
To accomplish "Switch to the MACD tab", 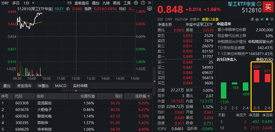I will tap(61, 86).
